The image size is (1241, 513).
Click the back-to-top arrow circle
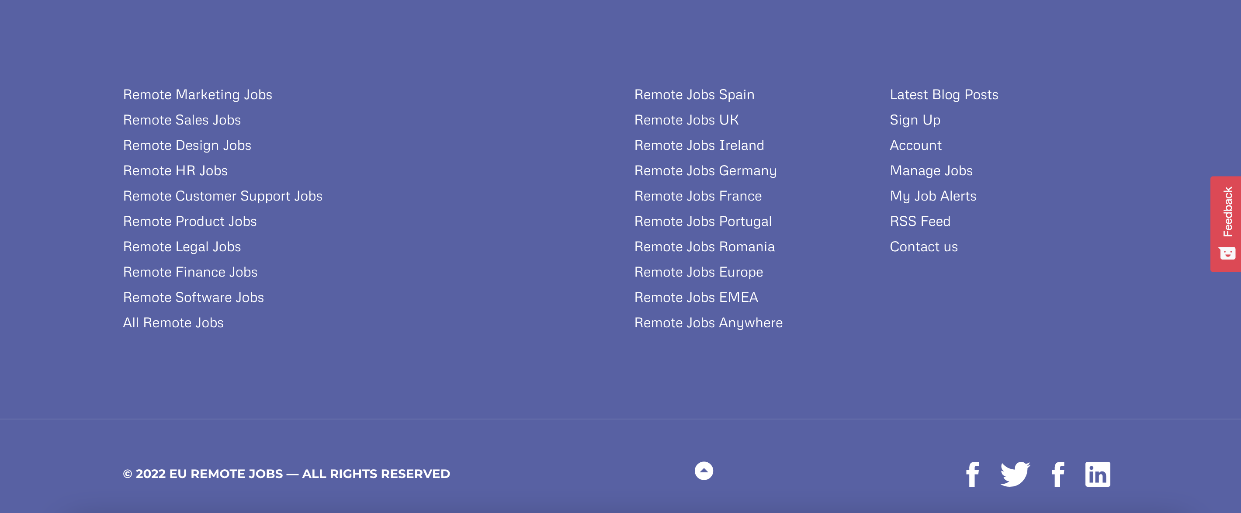tap(704, 471)
